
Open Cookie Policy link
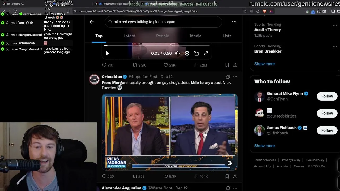(315, 160)
